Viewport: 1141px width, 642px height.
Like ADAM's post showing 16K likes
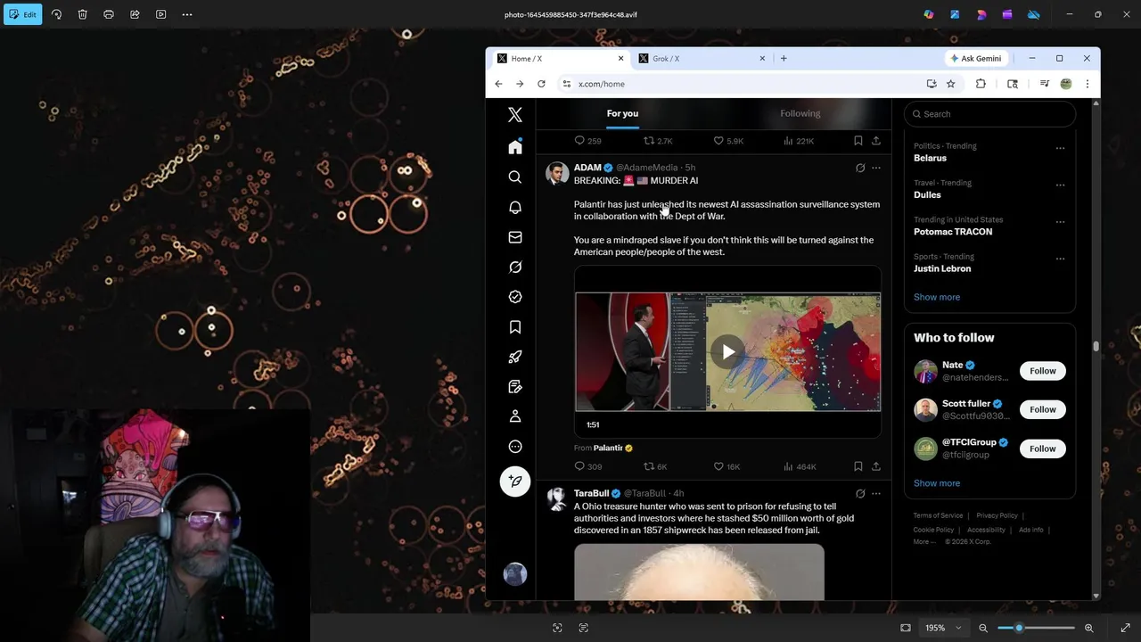(x=726, y=466)
